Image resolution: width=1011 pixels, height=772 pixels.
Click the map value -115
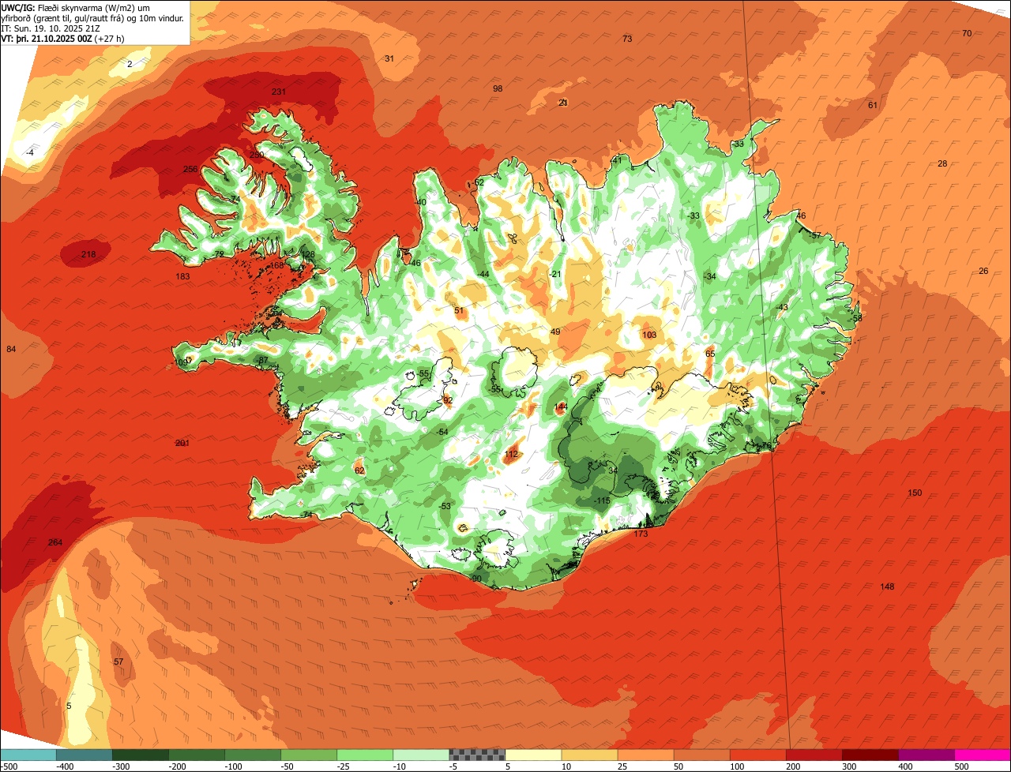coord(603,500)
